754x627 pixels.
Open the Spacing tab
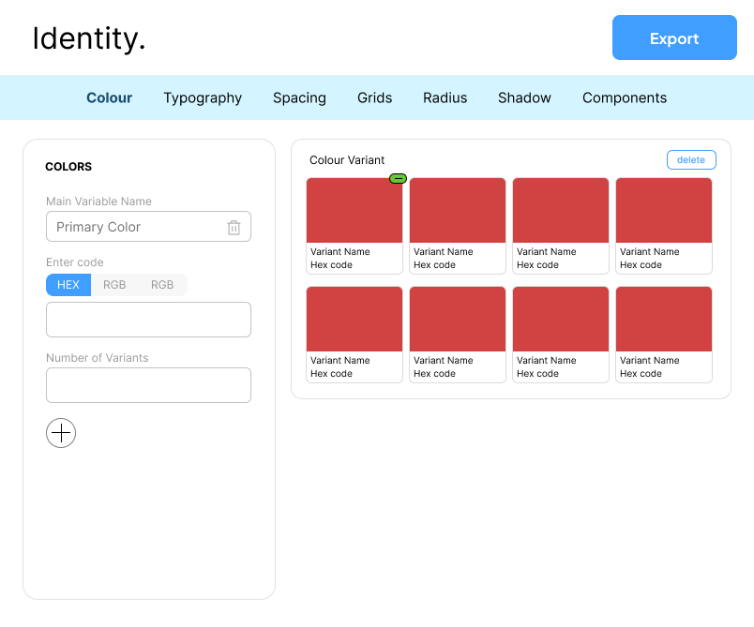(299, 98)
